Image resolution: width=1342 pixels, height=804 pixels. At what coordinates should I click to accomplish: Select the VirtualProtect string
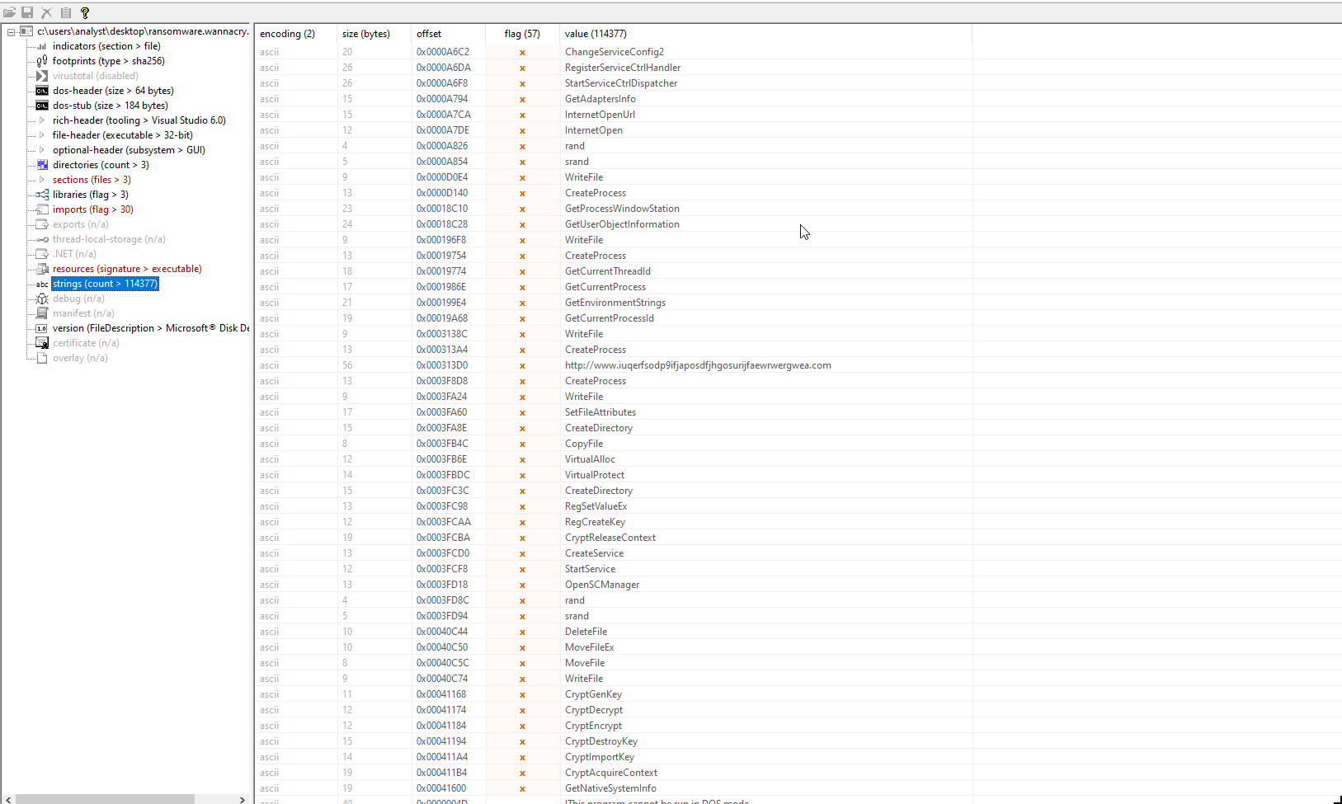(595, 475)
